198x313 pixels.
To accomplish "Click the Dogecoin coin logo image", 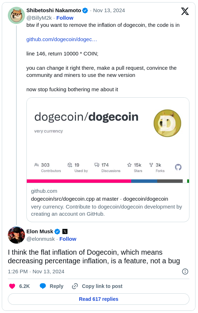I will 167,123.
